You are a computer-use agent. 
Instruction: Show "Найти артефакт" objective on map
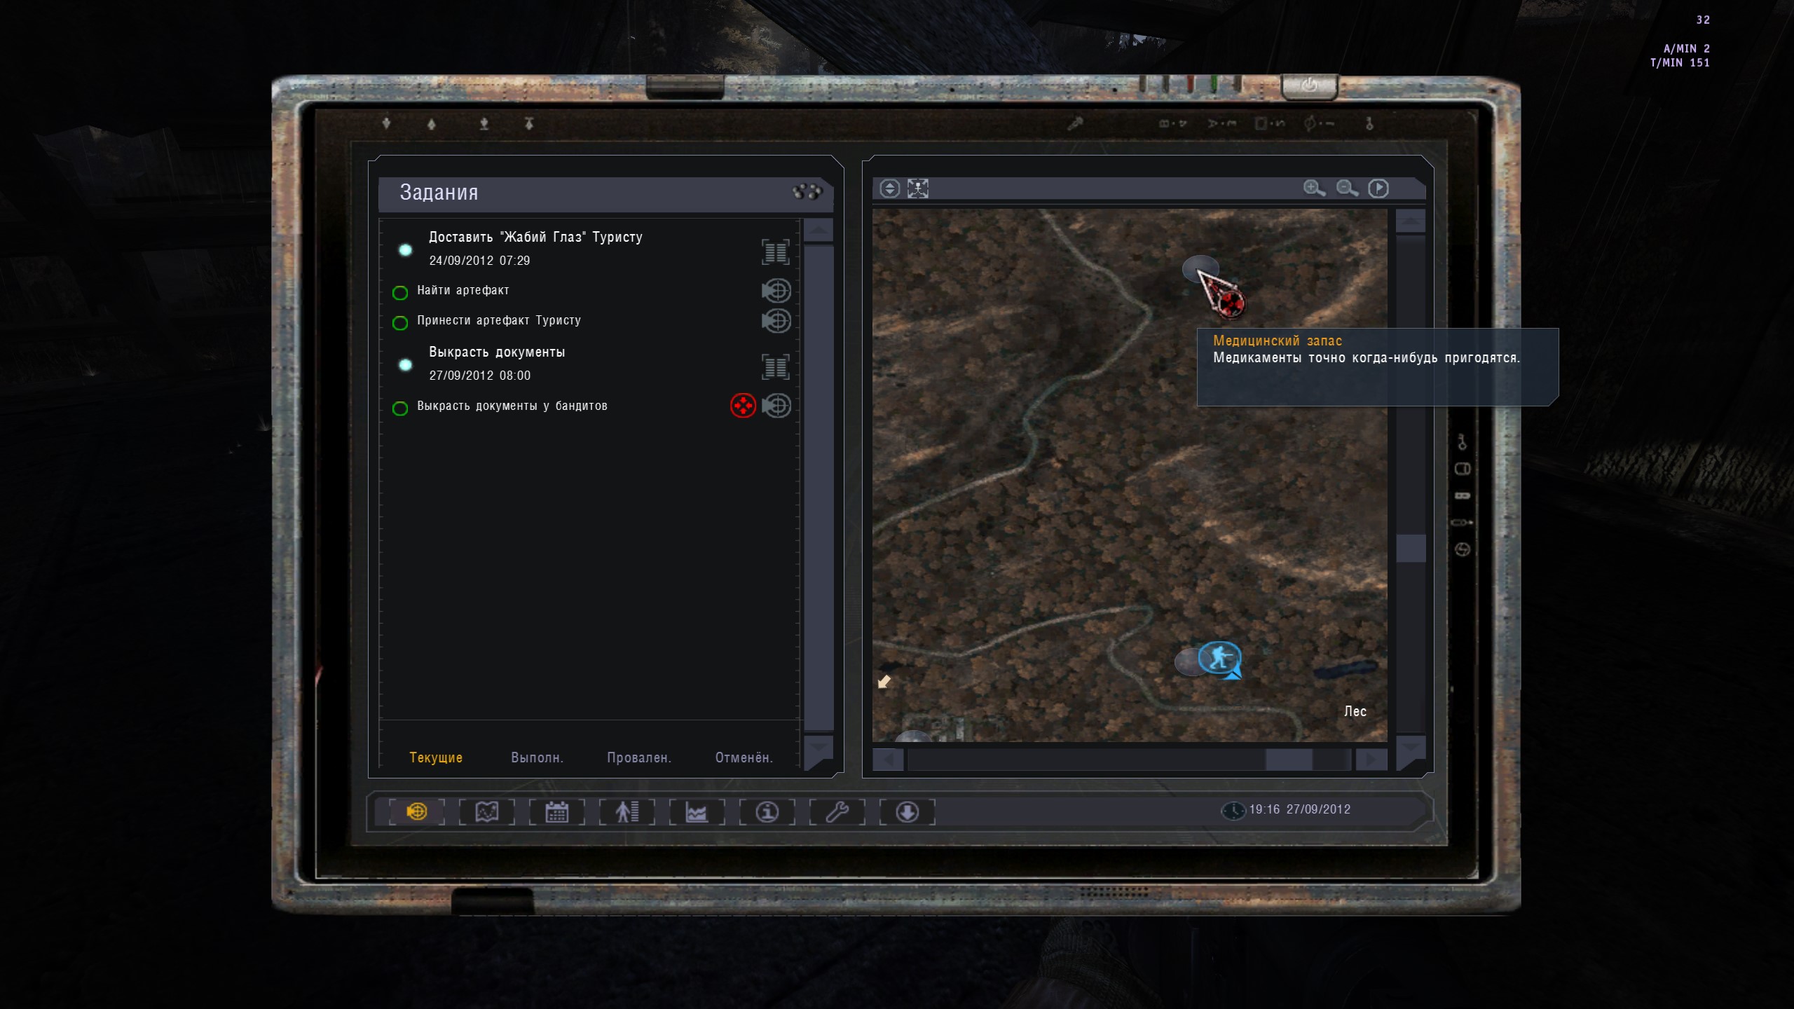(776, 290)
